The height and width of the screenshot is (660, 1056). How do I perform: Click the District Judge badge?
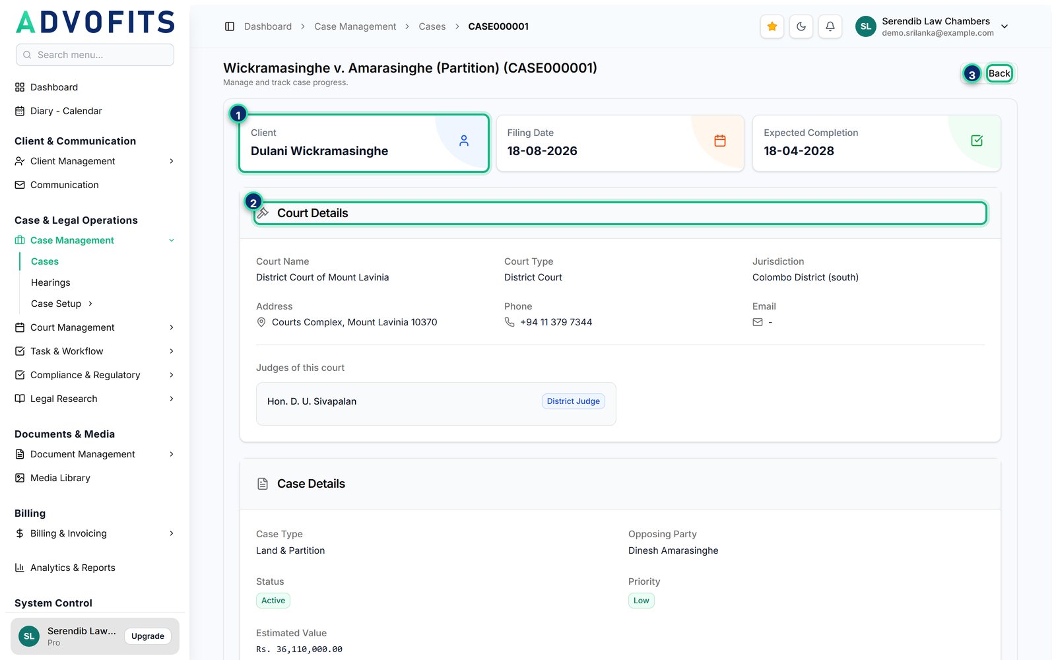574,401
